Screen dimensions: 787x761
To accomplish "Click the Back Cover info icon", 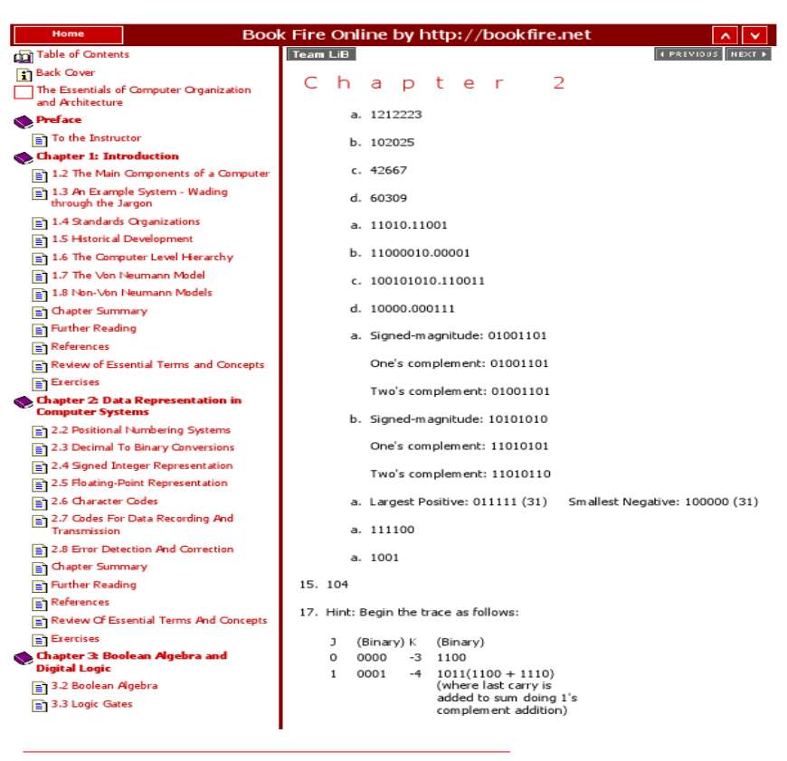I will coord(24,73).
